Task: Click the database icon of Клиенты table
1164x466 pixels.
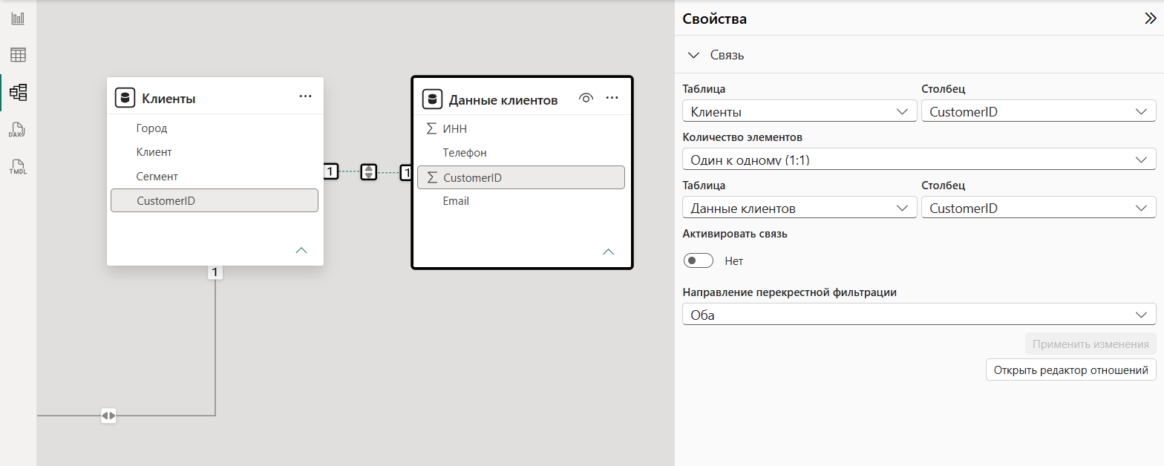Action: coord(125,97)
